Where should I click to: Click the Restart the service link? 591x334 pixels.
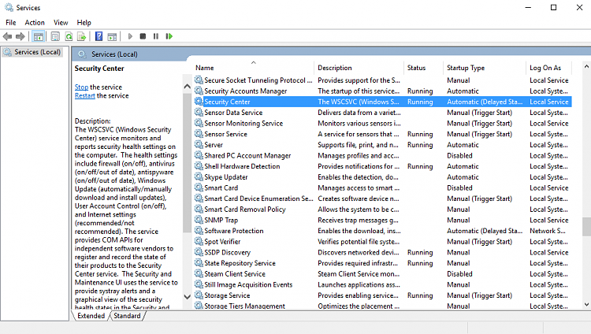coord(85,96)
